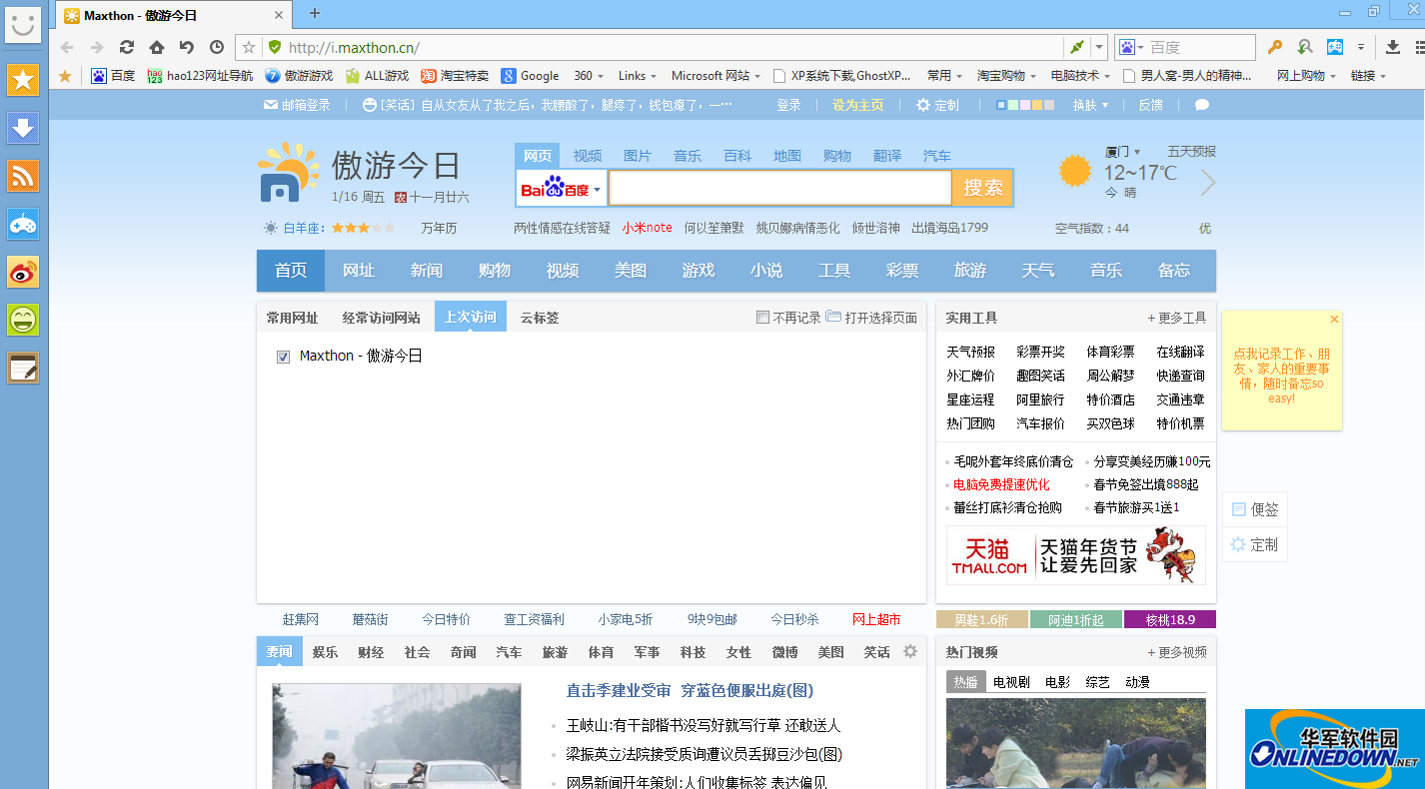
Task: Open the RSS feed reader sidebar icon
Action: point(23,176)
